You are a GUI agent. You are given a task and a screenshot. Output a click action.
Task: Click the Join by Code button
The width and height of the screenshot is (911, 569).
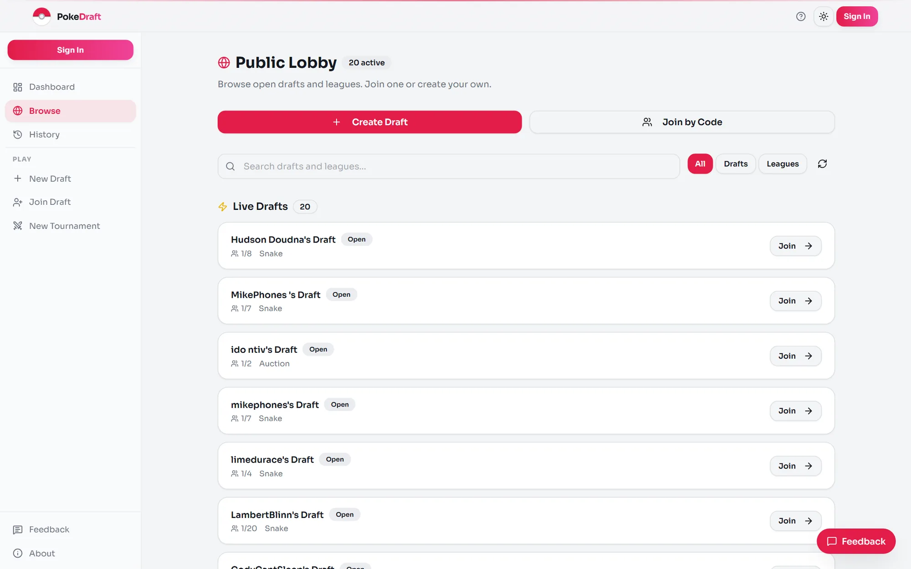(x=682, y=122)
